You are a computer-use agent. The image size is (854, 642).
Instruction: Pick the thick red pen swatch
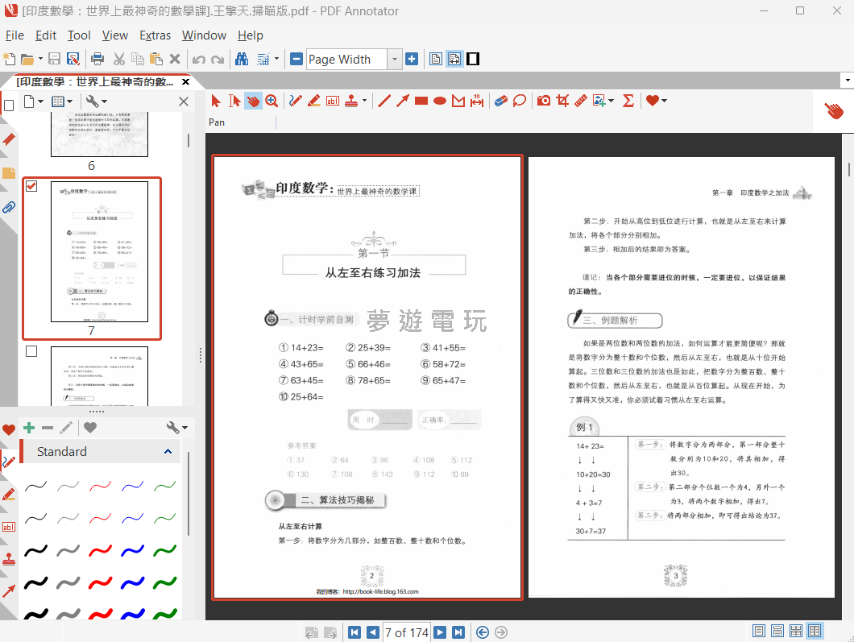pyautogui.click(x=100, y=550)
